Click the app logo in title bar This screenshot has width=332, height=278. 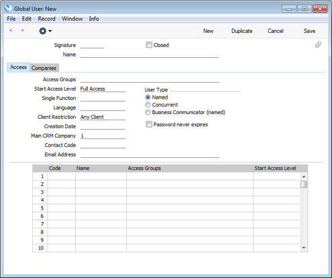pos(8,9)
